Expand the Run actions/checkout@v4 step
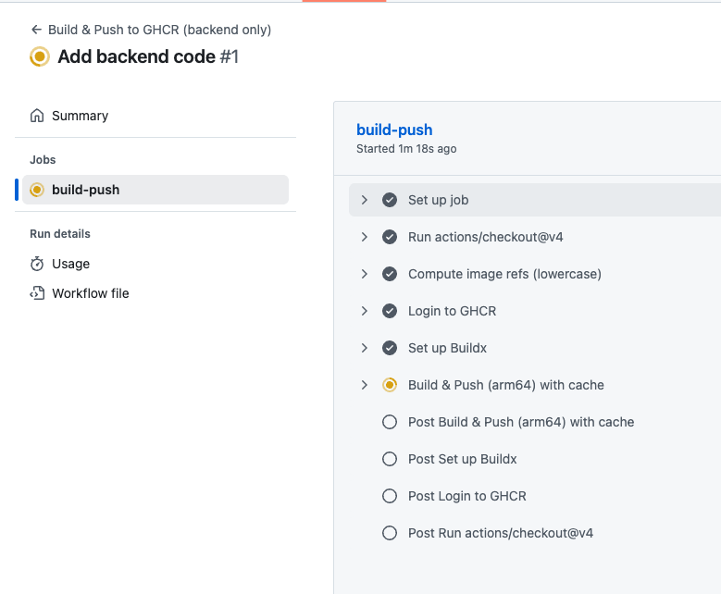 point(365,237)
